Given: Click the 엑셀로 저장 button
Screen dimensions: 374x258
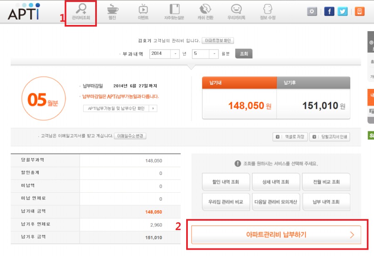Looking at the screenshot, I should 290,137.
